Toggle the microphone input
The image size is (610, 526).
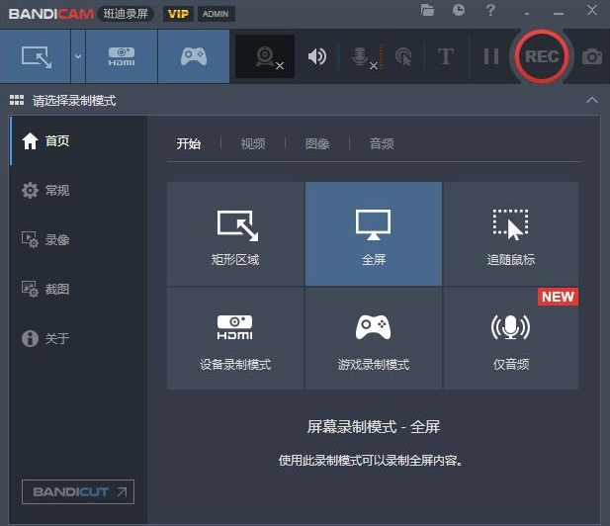361,56
